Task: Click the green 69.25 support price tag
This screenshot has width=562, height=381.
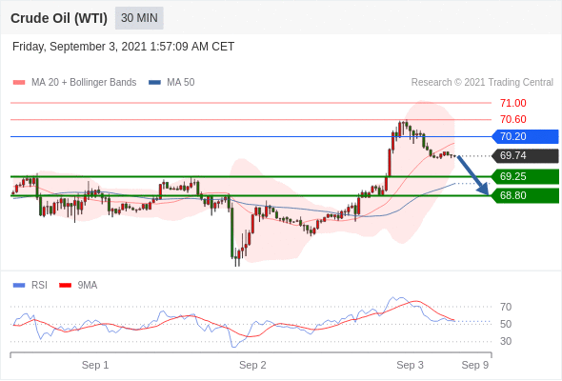Action: 525,177
